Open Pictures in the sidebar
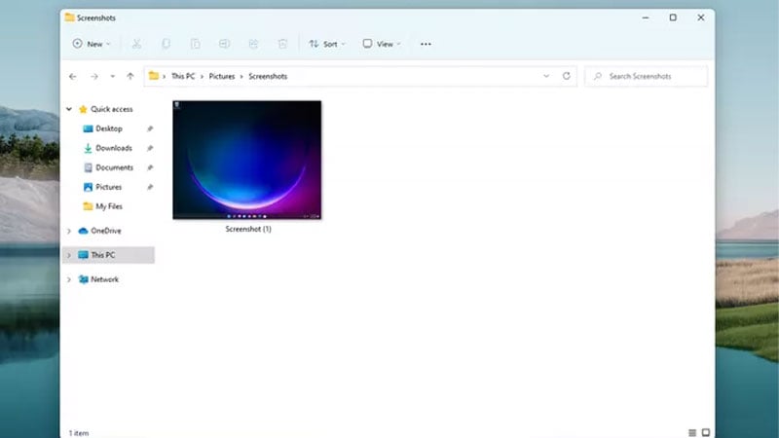Screen dimensions: 779x438 pos(108,187)
